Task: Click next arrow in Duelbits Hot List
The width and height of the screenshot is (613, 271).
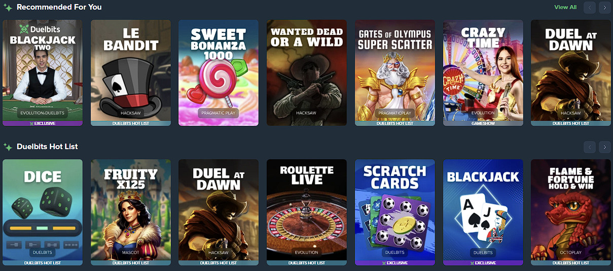Action: (x=604, y=147)
